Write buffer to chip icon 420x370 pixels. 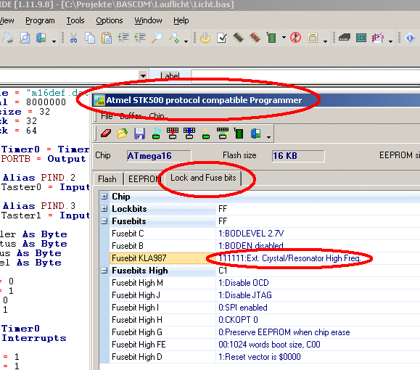(x=173, y=133)
